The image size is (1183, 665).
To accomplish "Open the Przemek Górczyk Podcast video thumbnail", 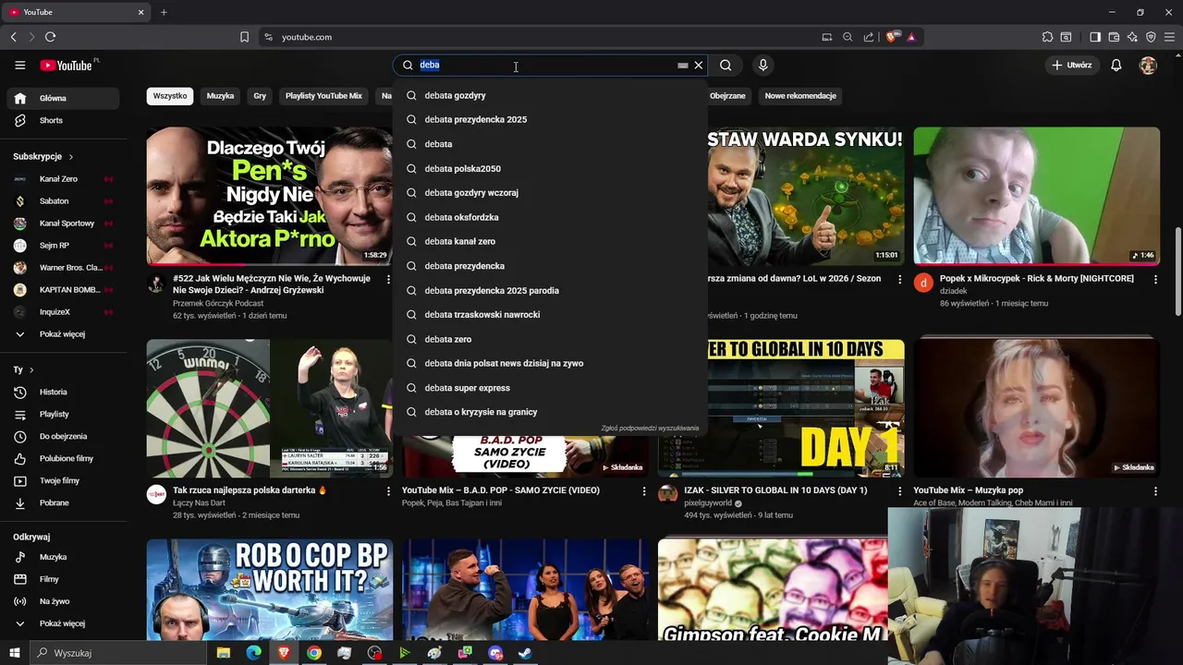I will [x=269, y=196].
